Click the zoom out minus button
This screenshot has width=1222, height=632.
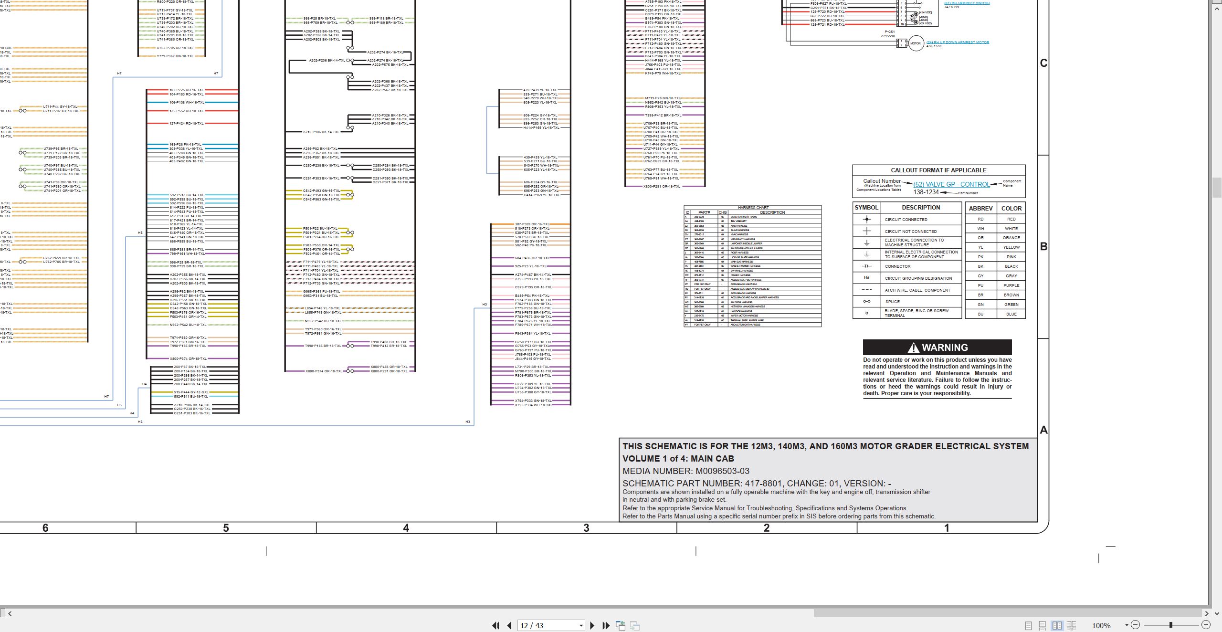point(1136,625)
